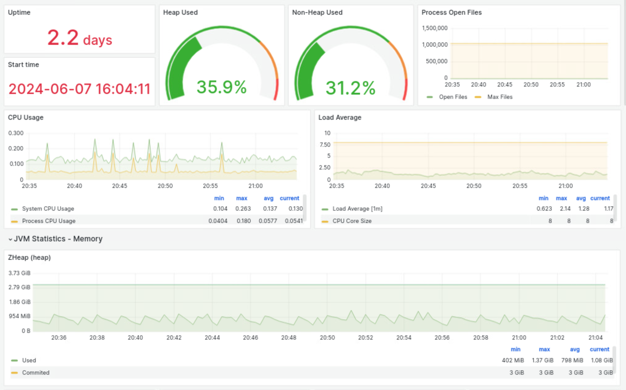Click the green color swatch for System CPU Usage

(14, 209)
